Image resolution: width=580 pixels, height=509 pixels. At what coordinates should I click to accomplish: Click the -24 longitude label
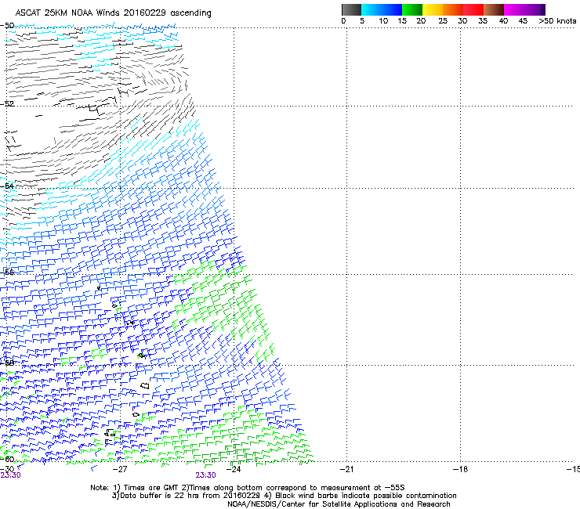pos(233,469)
